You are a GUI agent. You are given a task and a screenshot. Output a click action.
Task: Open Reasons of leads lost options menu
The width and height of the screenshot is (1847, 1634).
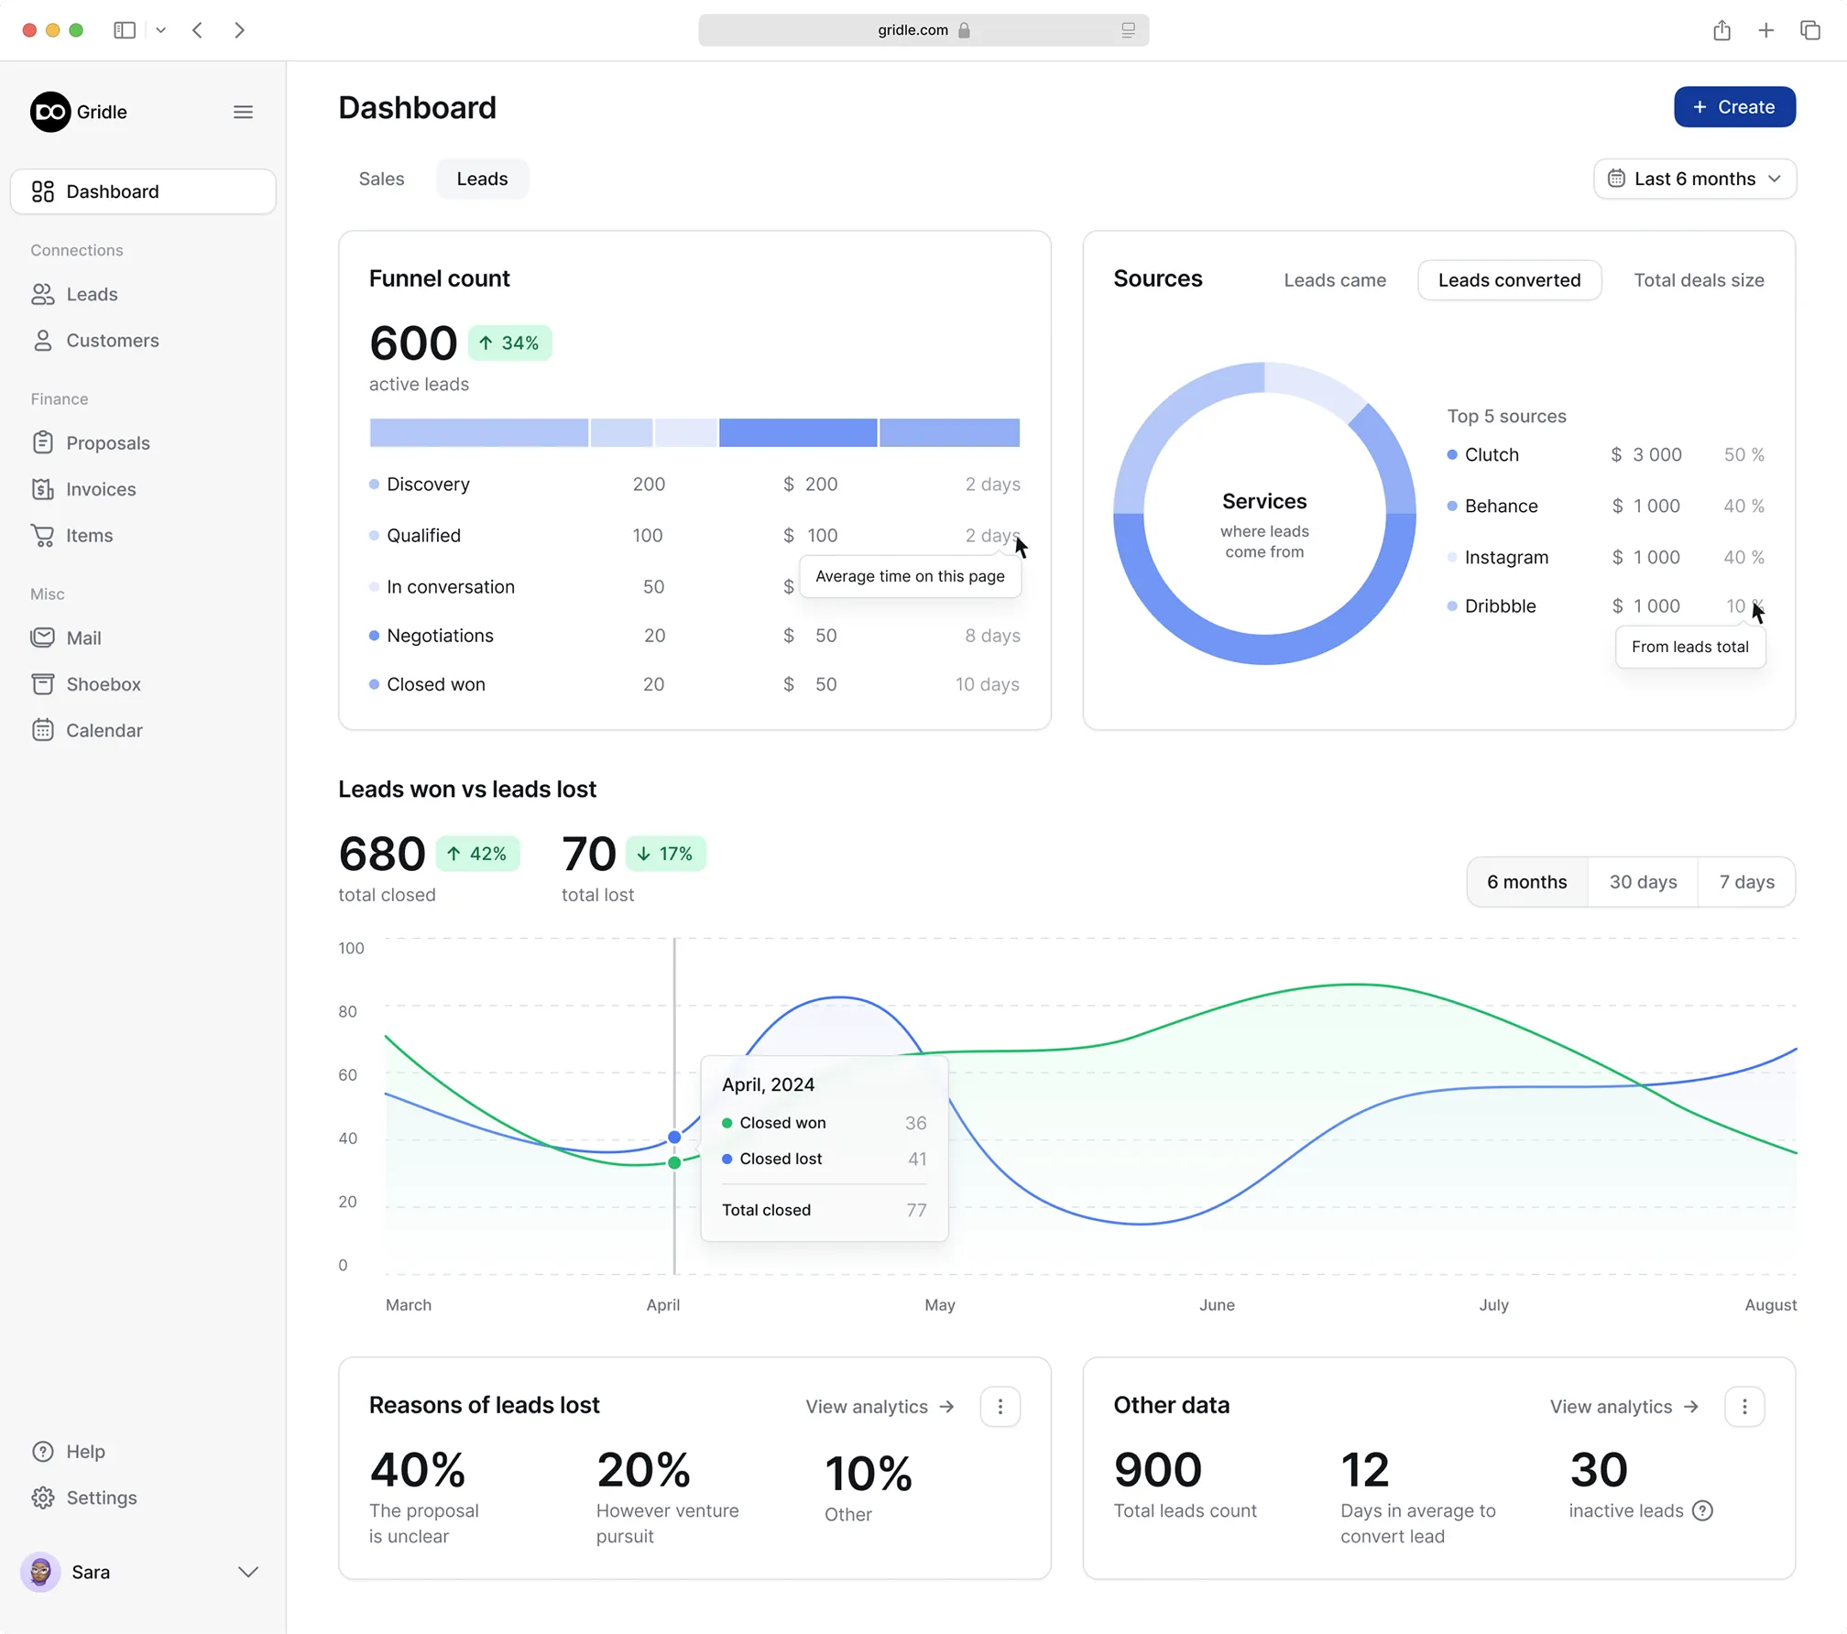1000,1407
